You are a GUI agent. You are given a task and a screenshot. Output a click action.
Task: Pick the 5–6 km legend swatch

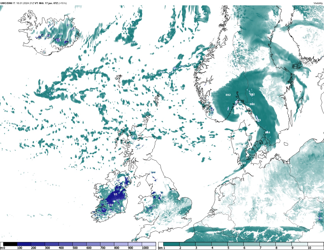[x=235, y=244]
